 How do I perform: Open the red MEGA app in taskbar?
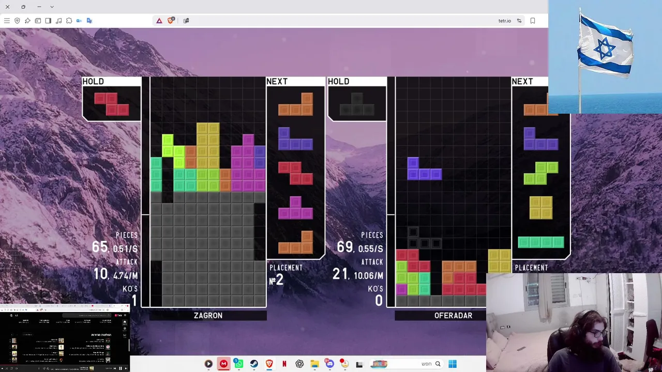point(223,364)
